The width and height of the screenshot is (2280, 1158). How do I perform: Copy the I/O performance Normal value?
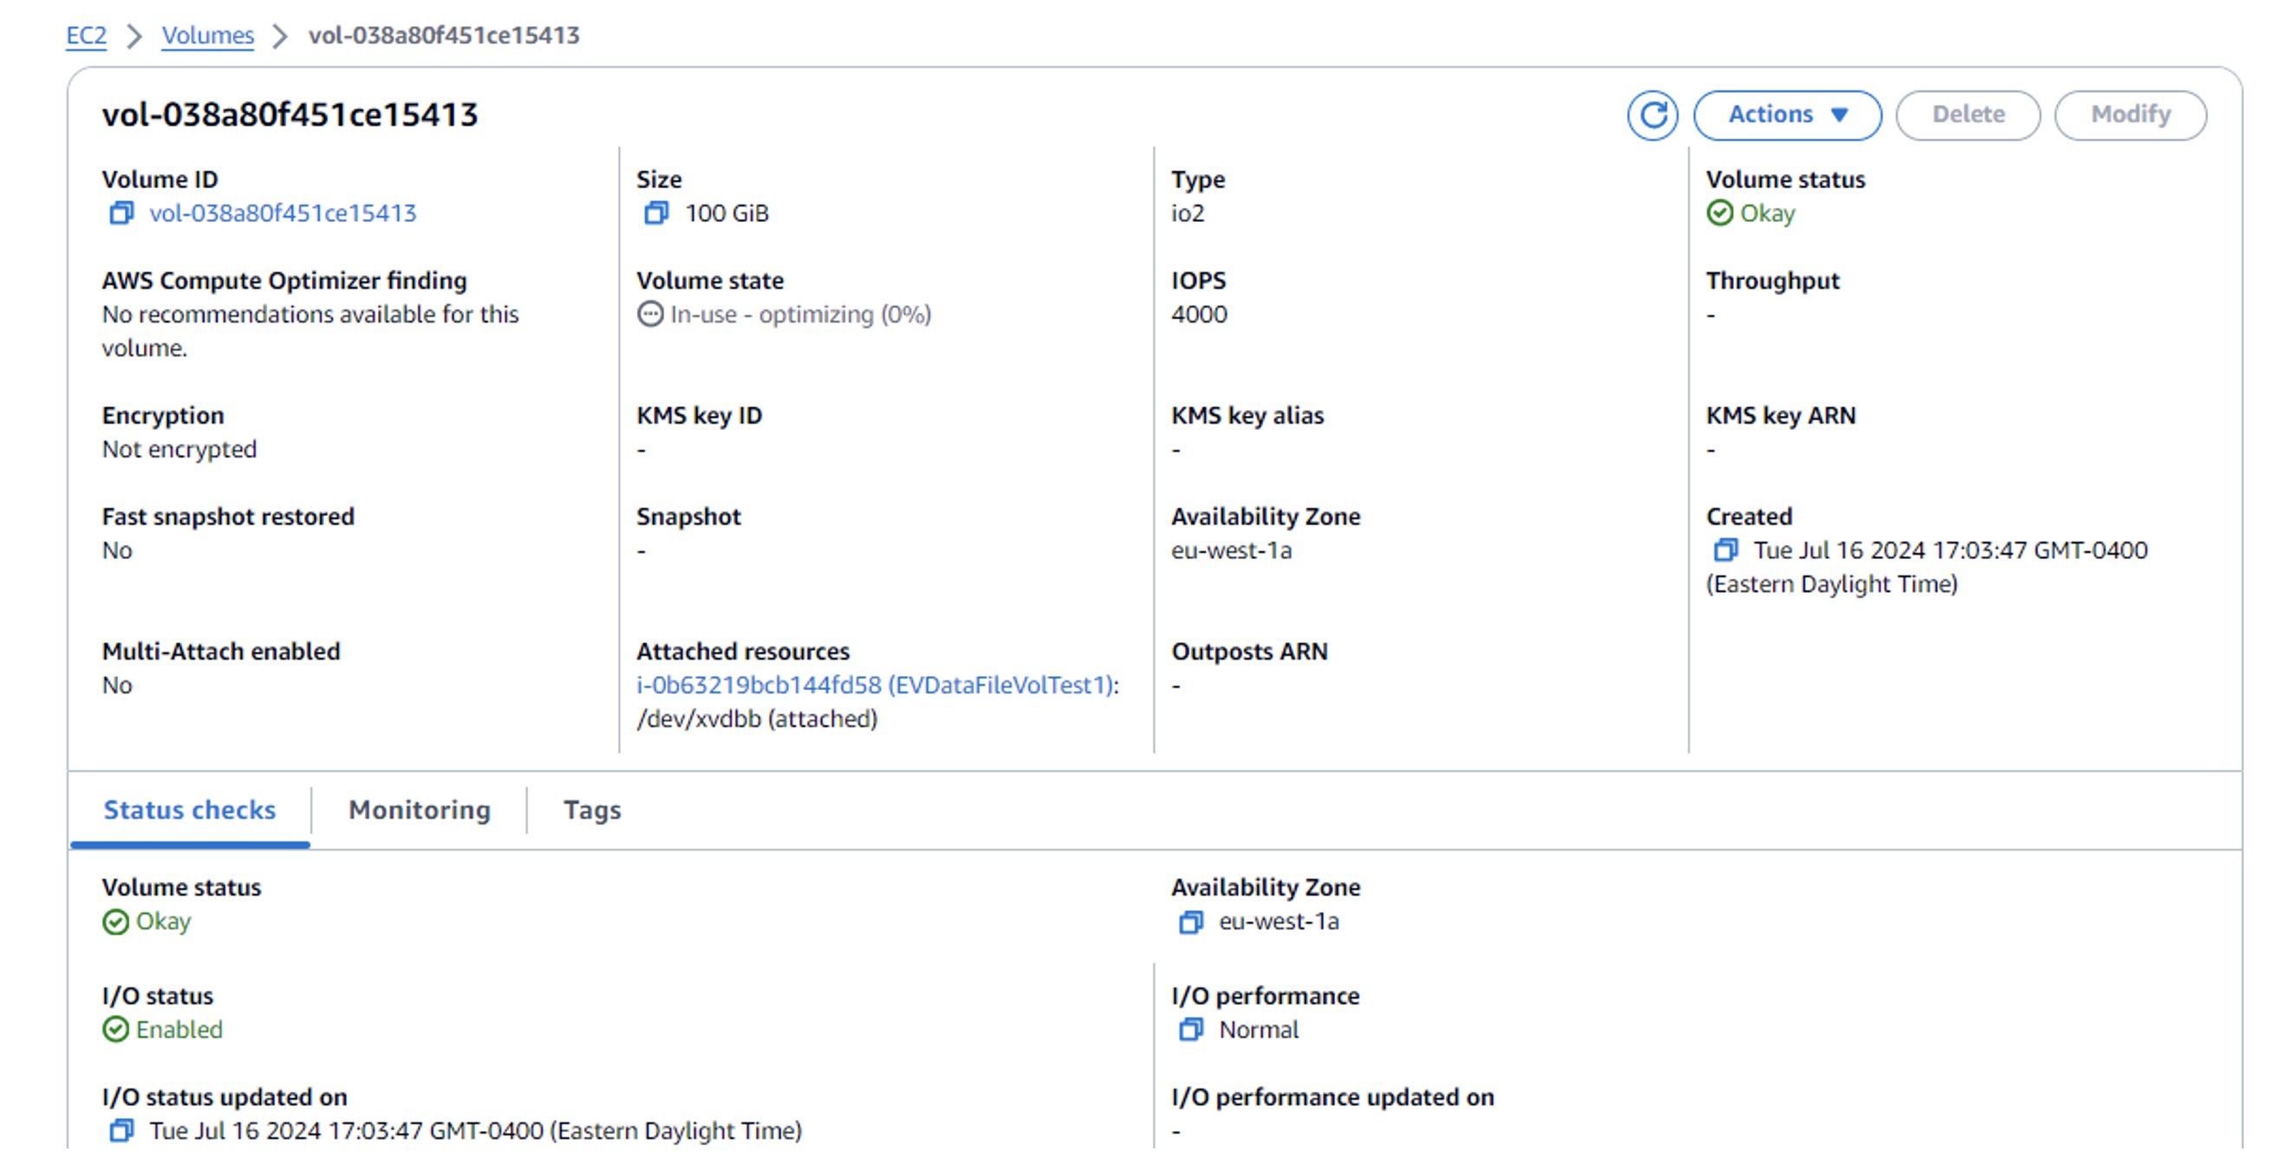(1190, 1031)
